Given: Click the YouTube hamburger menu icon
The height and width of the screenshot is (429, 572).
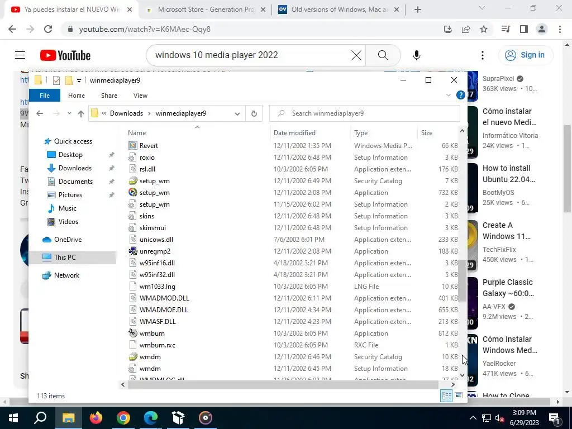Looking at the screenshot, I should pyautogui.click(x=20, y=55).
